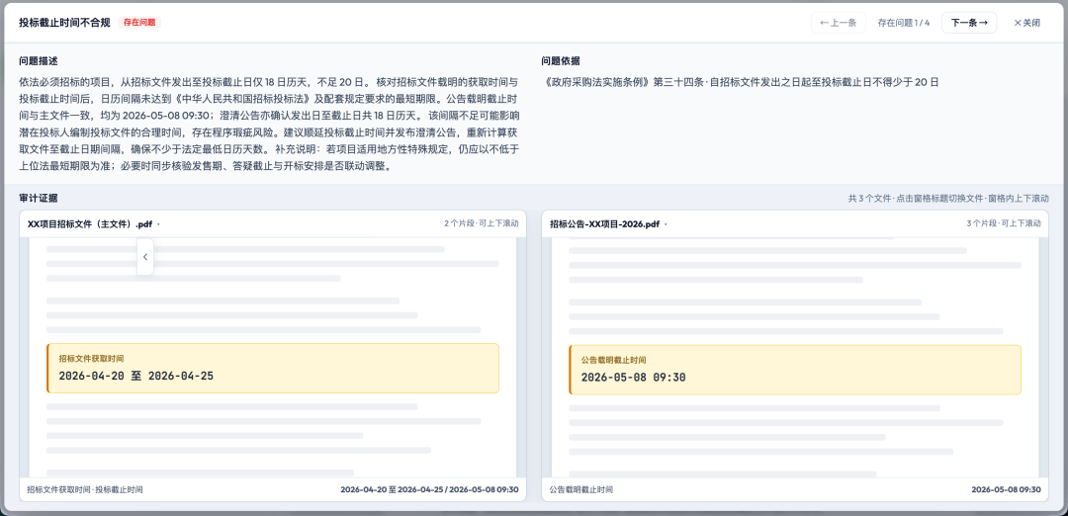The height and width of the screenshot is (516, 1068).
Task: Click the 存在问题 1/4 issue counter
Action: click(x=903, y=23)
